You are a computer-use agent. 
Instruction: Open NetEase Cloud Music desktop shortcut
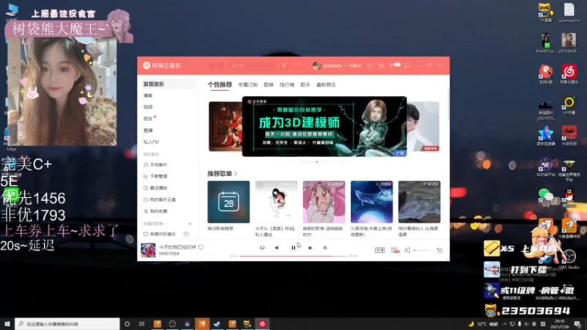pos(569,74)
